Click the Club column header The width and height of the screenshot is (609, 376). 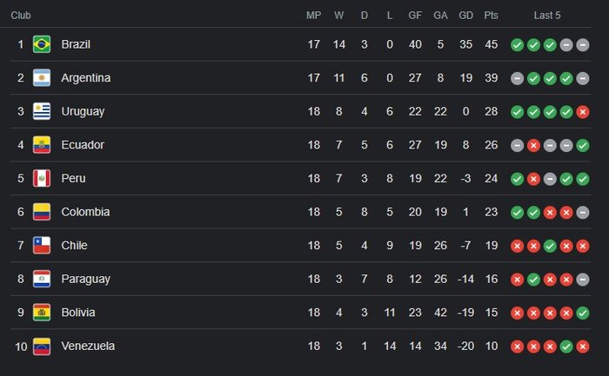[21, 16]
